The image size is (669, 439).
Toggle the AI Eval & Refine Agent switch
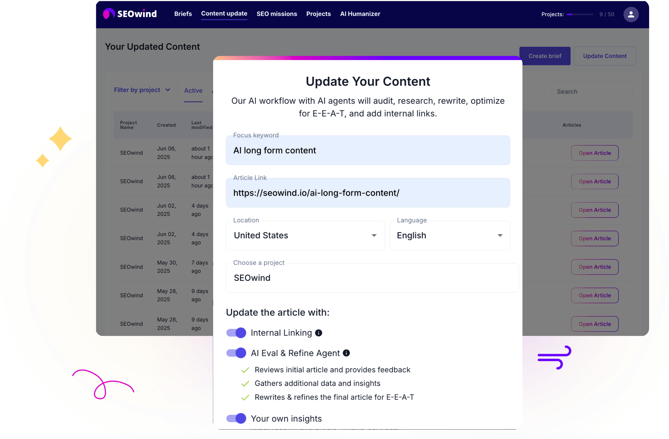236,353
